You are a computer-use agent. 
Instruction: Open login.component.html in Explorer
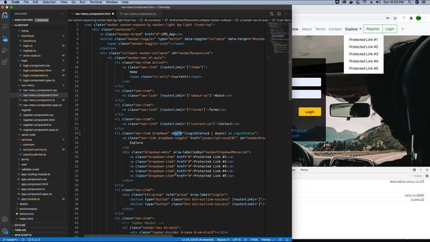click(x=37, y=71)
